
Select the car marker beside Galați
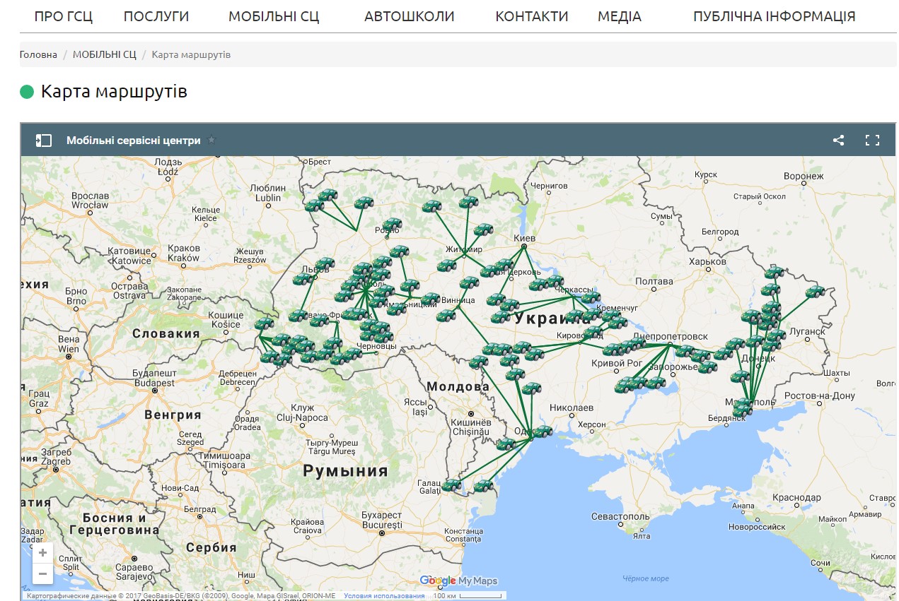451,485
